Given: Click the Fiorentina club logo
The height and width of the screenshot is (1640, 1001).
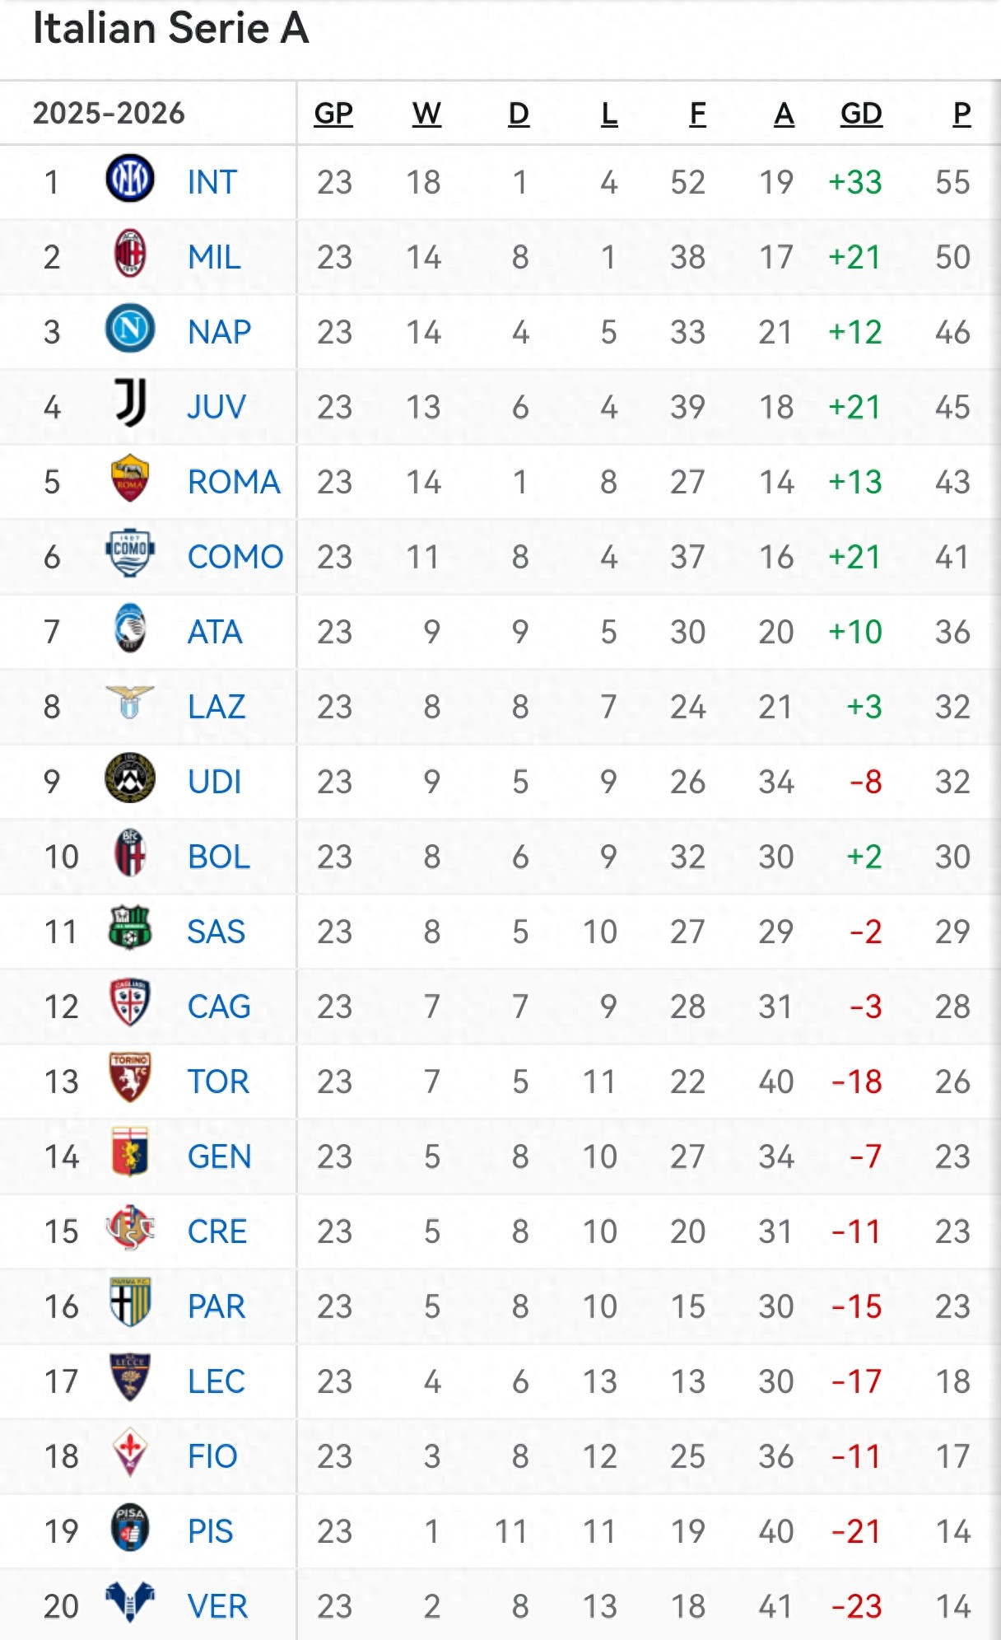Looking at the screenshot, I should point(130,1453).
